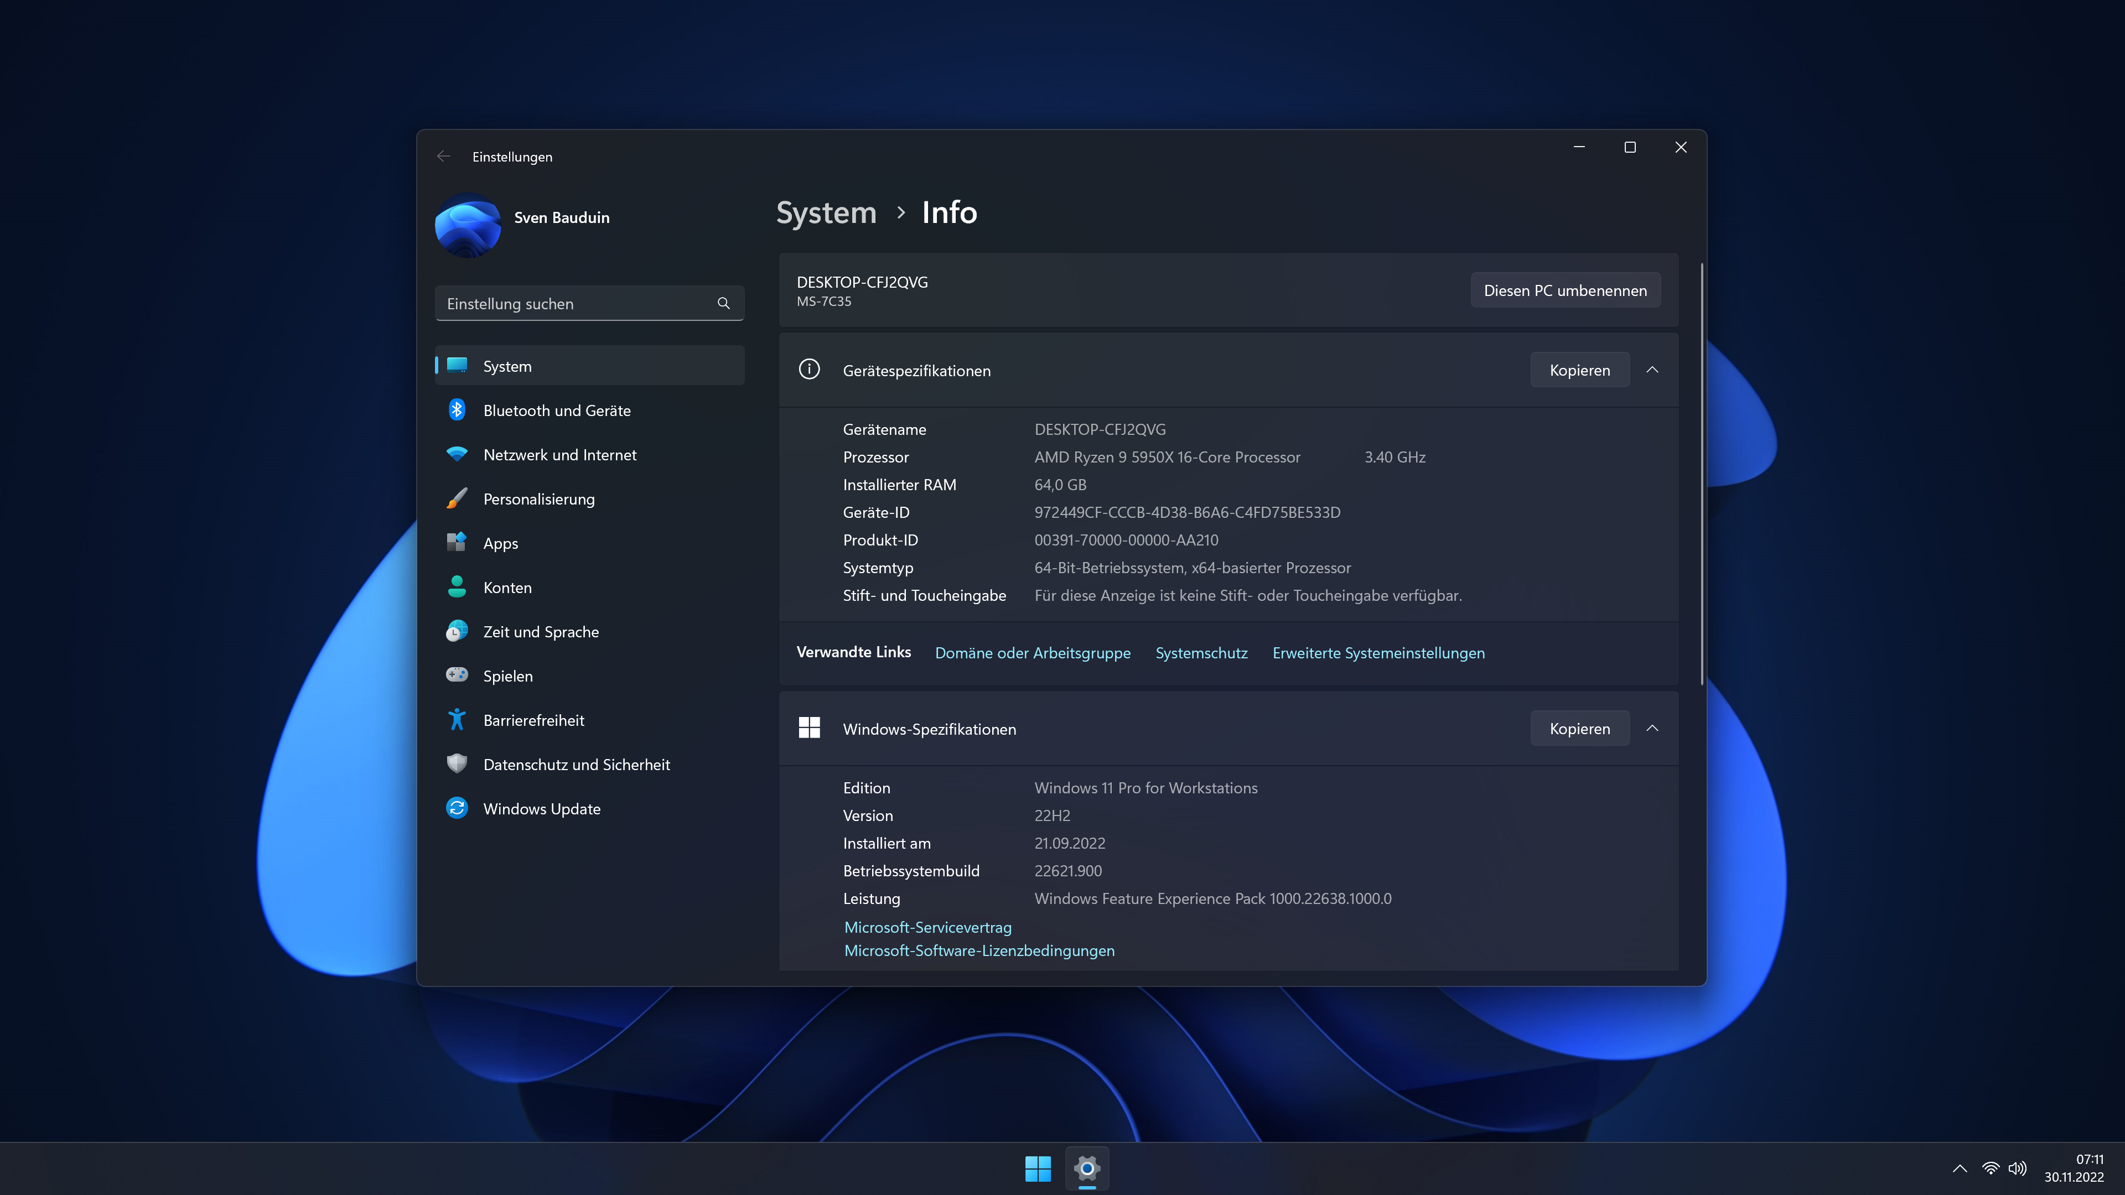
Task: Open Erweiterte Systemeinstellungen link
Action: [x=1378, y=652]
